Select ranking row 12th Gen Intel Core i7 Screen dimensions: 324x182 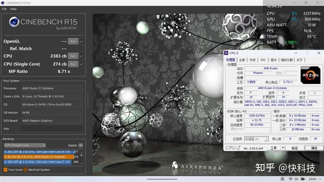coord(41,162)
